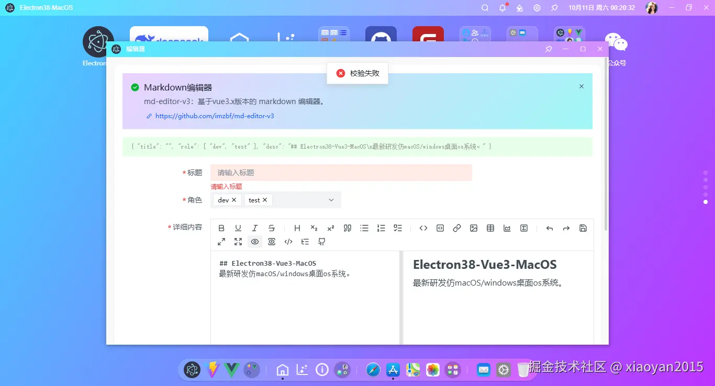715x386 pixels.
Task: Insert a KaTeX formula using the toolbar
Action: 524,228
